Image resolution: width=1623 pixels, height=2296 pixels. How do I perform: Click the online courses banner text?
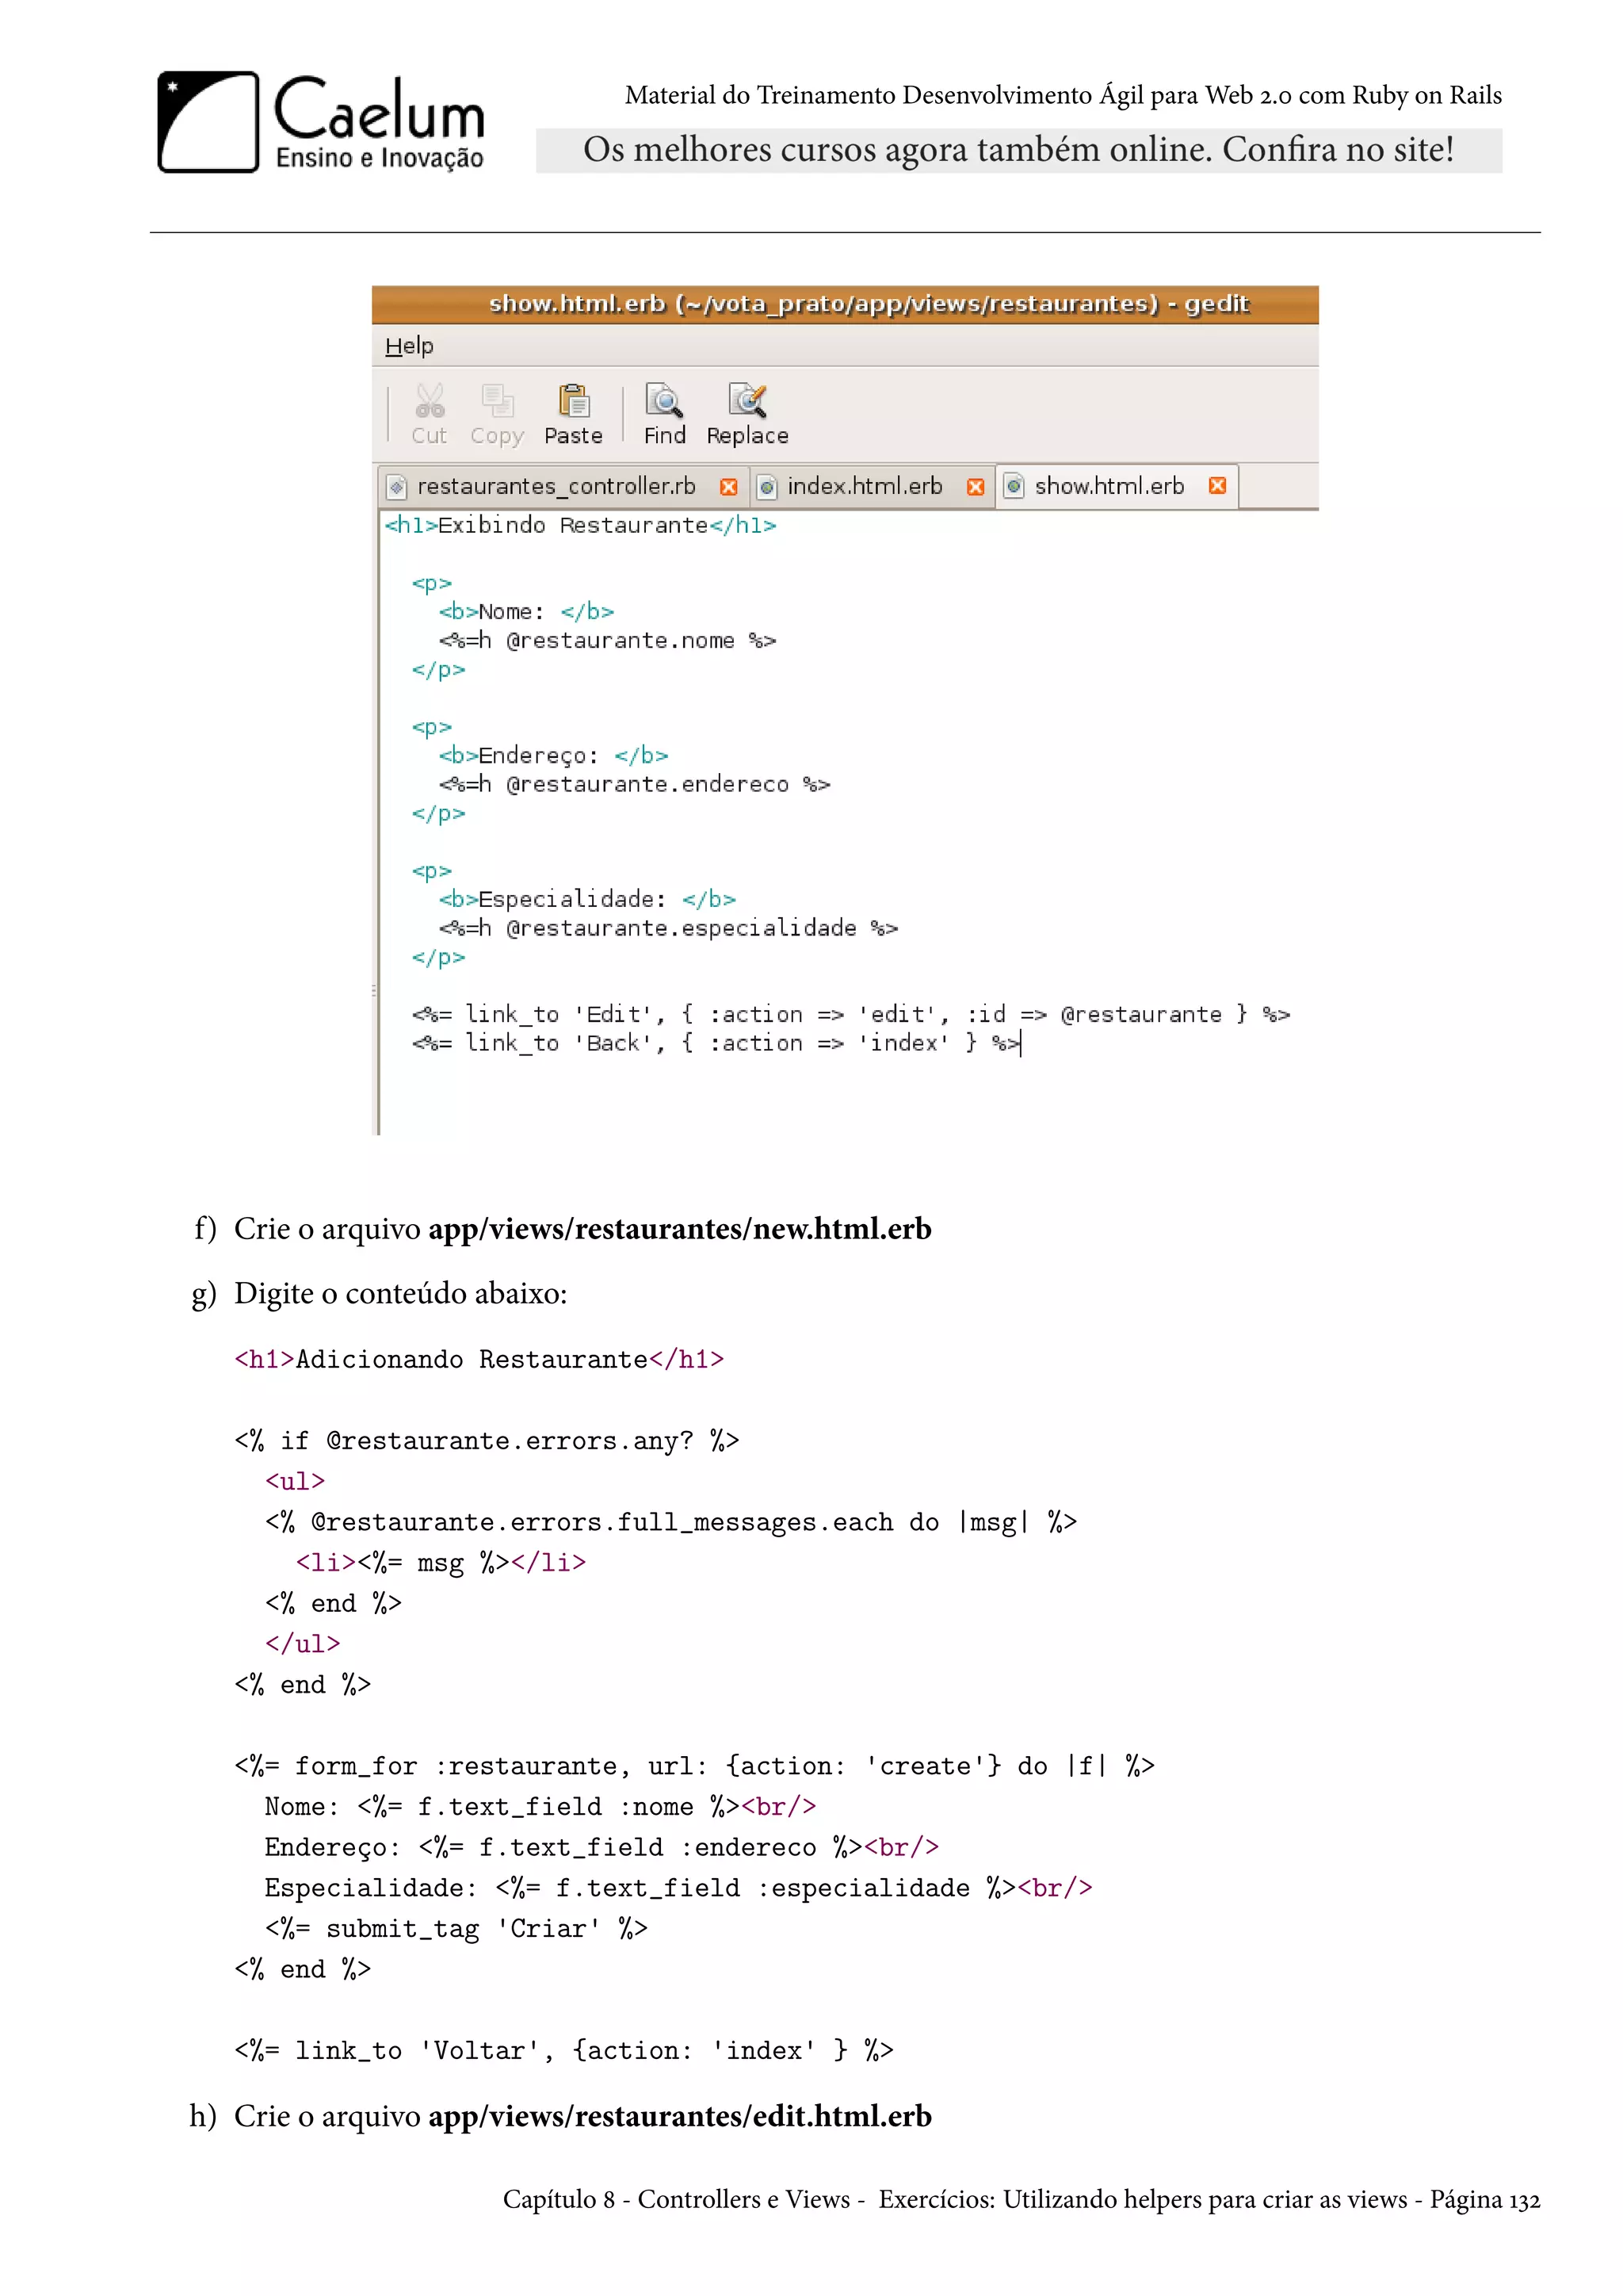1018,150
